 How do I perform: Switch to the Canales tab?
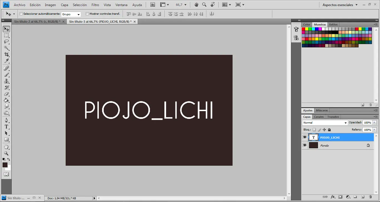(319, 117)
